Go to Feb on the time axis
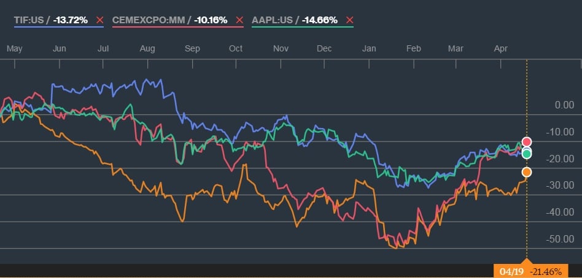582x278 pixels. point(414,48)
